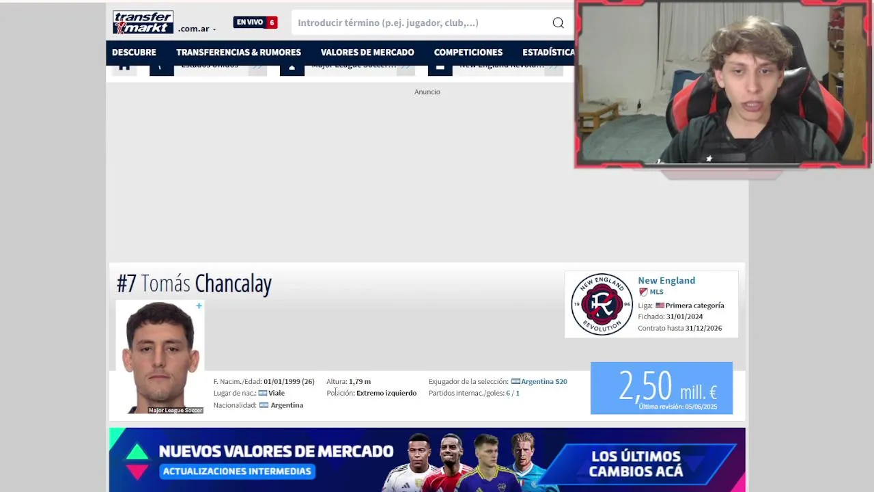874x492 pixels.
Task: Open the 2,50 mill. € market value box
Action: click(x=662, y=388)
